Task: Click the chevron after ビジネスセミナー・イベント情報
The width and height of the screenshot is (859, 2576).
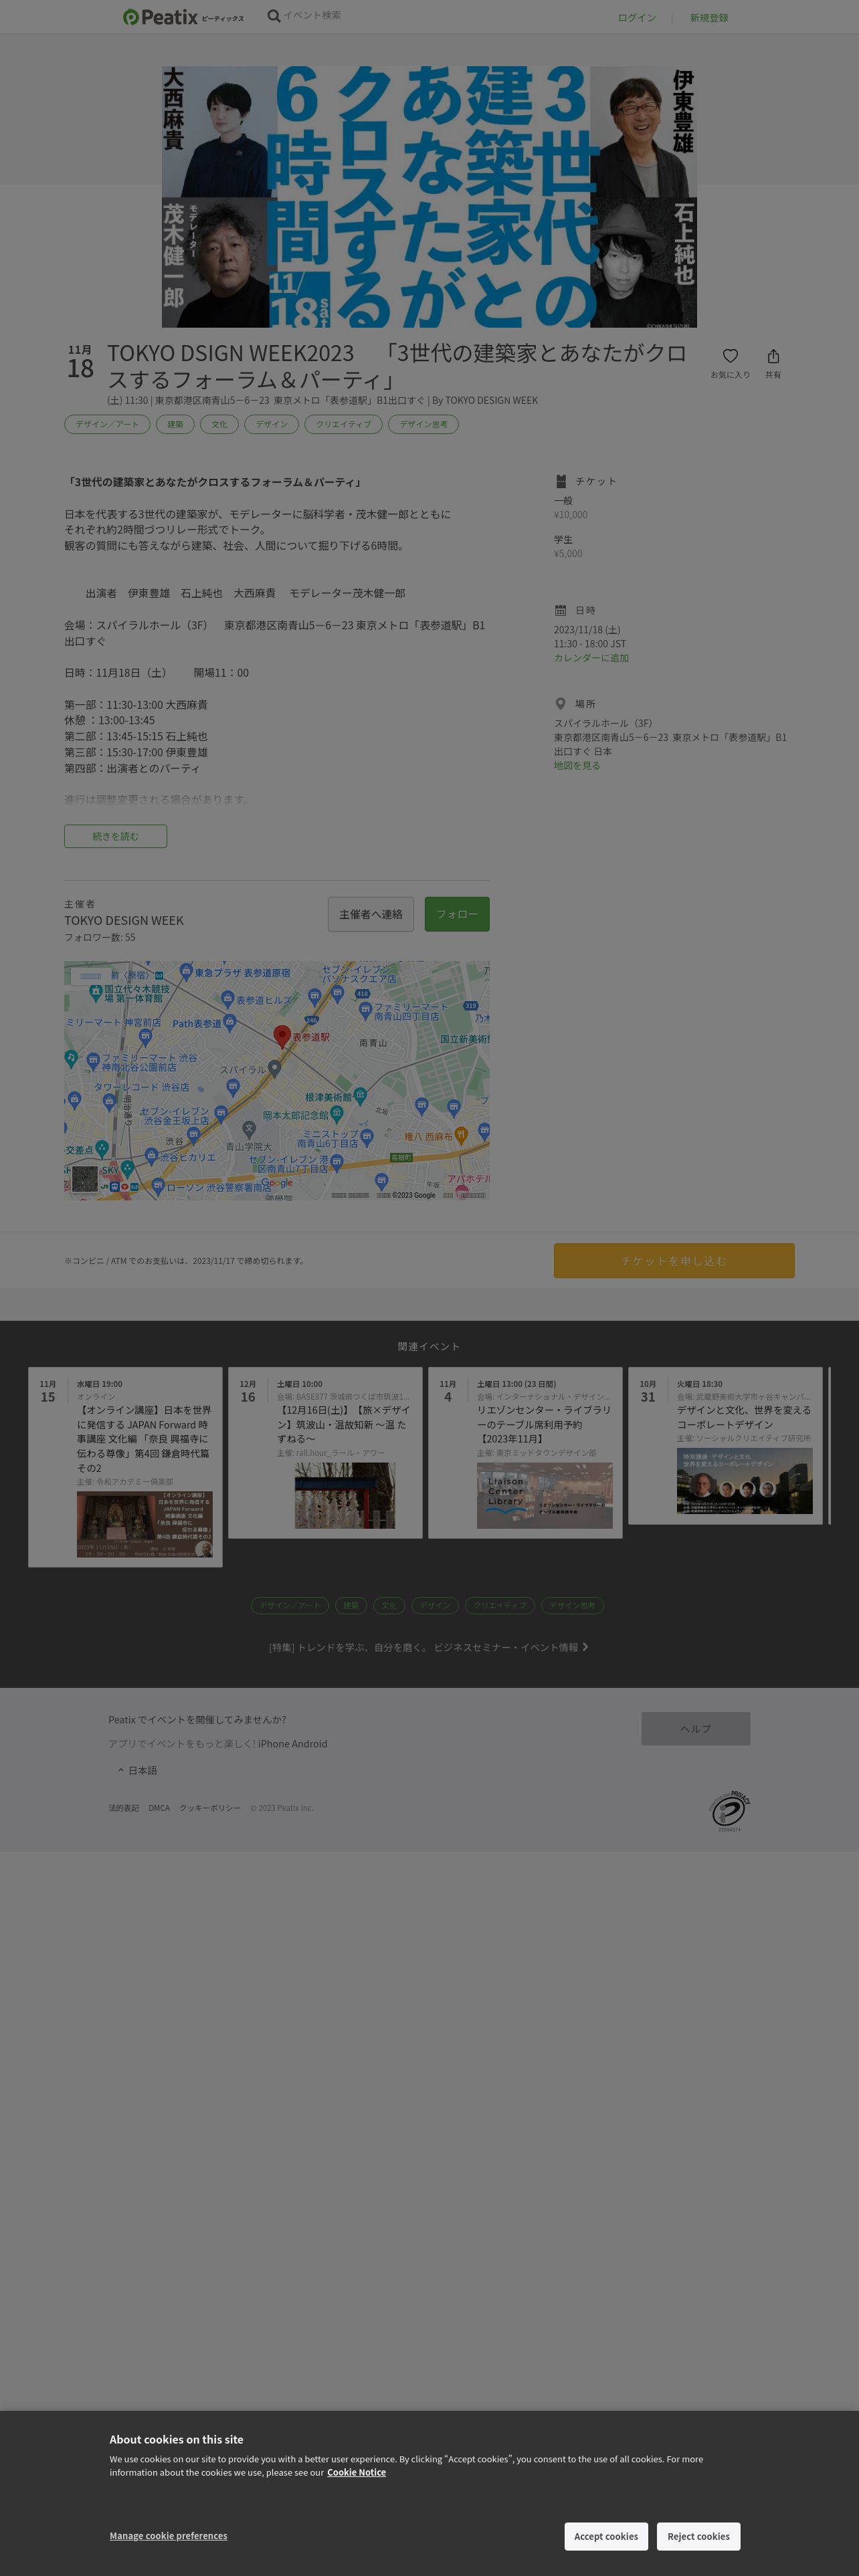Action: point(585,1647)
